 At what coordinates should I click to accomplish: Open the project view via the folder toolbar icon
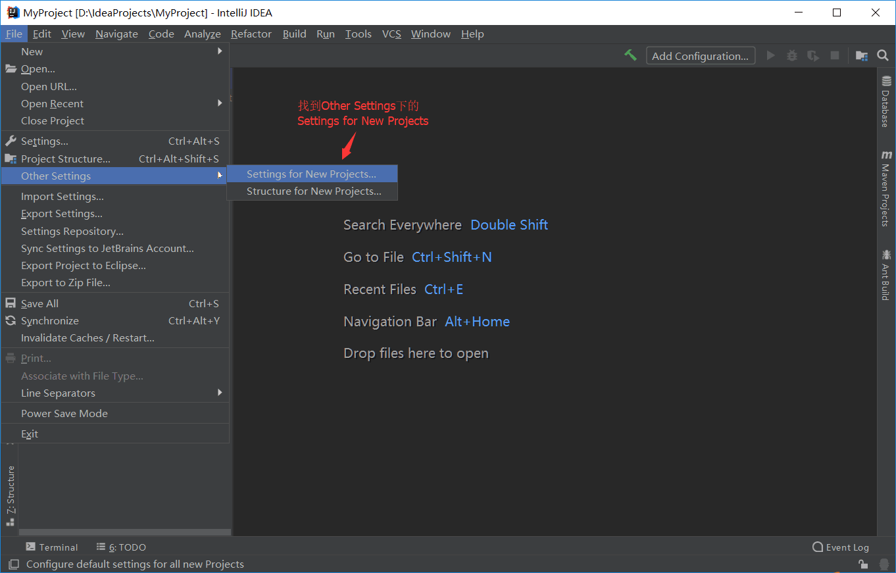(861, 55)
